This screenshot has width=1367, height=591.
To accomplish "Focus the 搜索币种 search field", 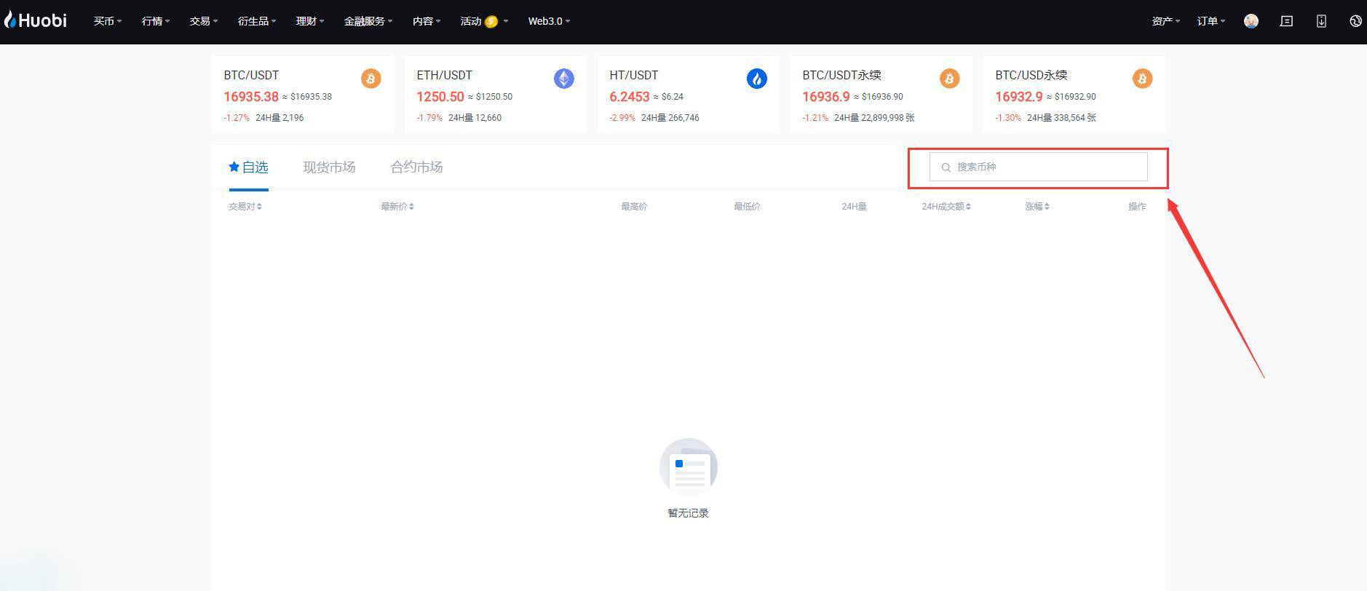I will pyautogui.click(x=1038, y=167).
